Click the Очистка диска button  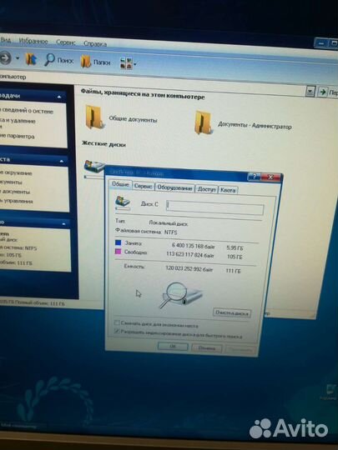232,312
